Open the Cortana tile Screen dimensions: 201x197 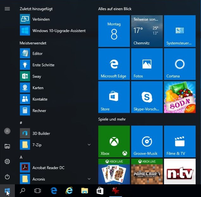click(x=180, y=64)
